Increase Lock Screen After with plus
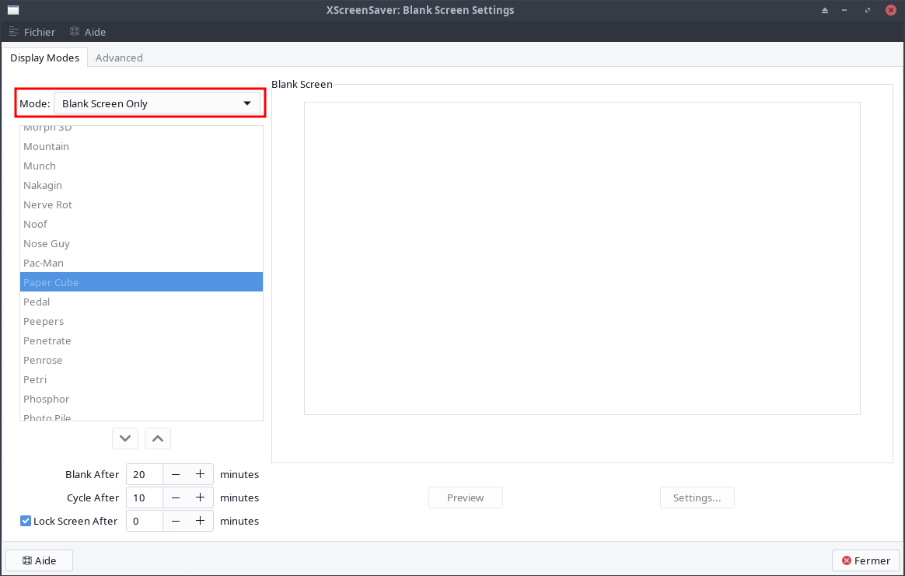Image resolution: width=905 pixels, height=576 pixels. pyautogui.click(x=200, y=521)
